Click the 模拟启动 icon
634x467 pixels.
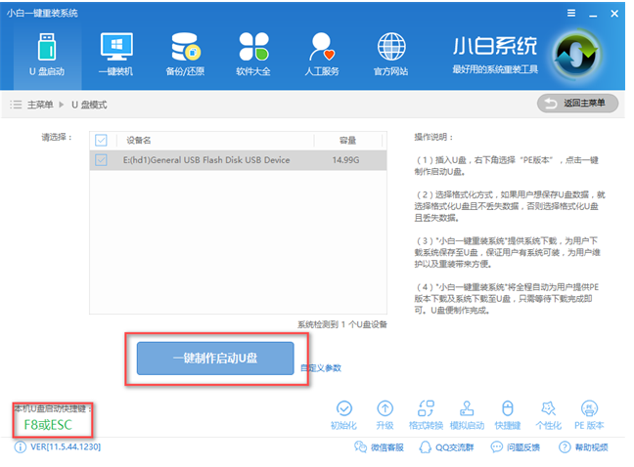click(x=467, y=415)
